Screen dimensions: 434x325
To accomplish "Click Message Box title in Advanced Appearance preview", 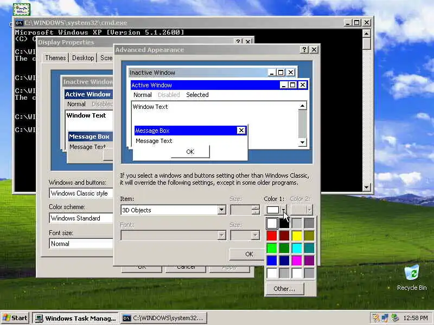I will (x=152, y=131).
